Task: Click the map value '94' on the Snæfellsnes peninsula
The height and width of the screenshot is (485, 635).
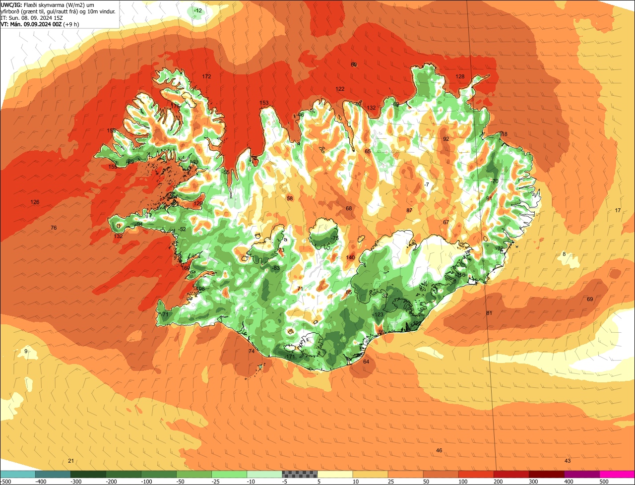Action: [x=139, y=224]
